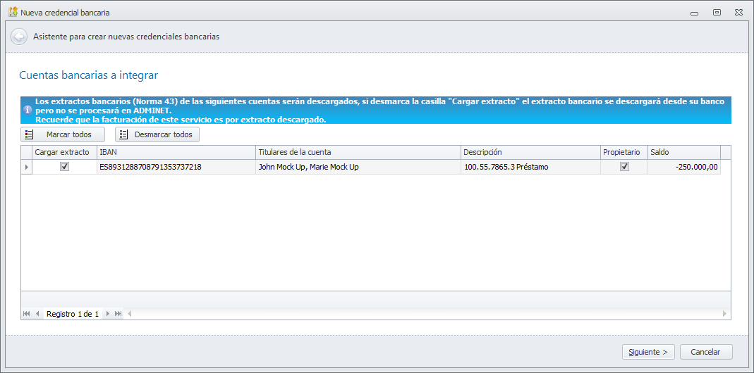The image size is (754, 373).
Task: Click the horizontal scrollbar right arrow
Action: pos(724,314)
